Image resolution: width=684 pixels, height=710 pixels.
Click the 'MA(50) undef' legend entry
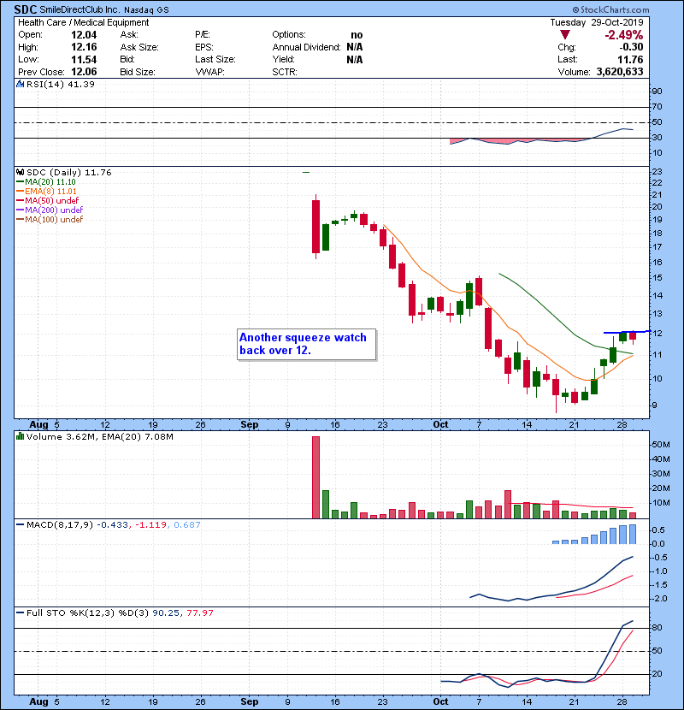[x=47, y=200]
